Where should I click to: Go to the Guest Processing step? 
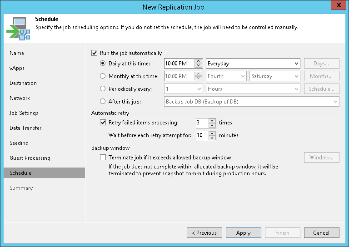pos(30,158)
